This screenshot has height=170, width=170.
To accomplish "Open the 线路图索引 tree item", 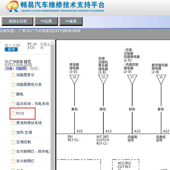I will point(25,75).
